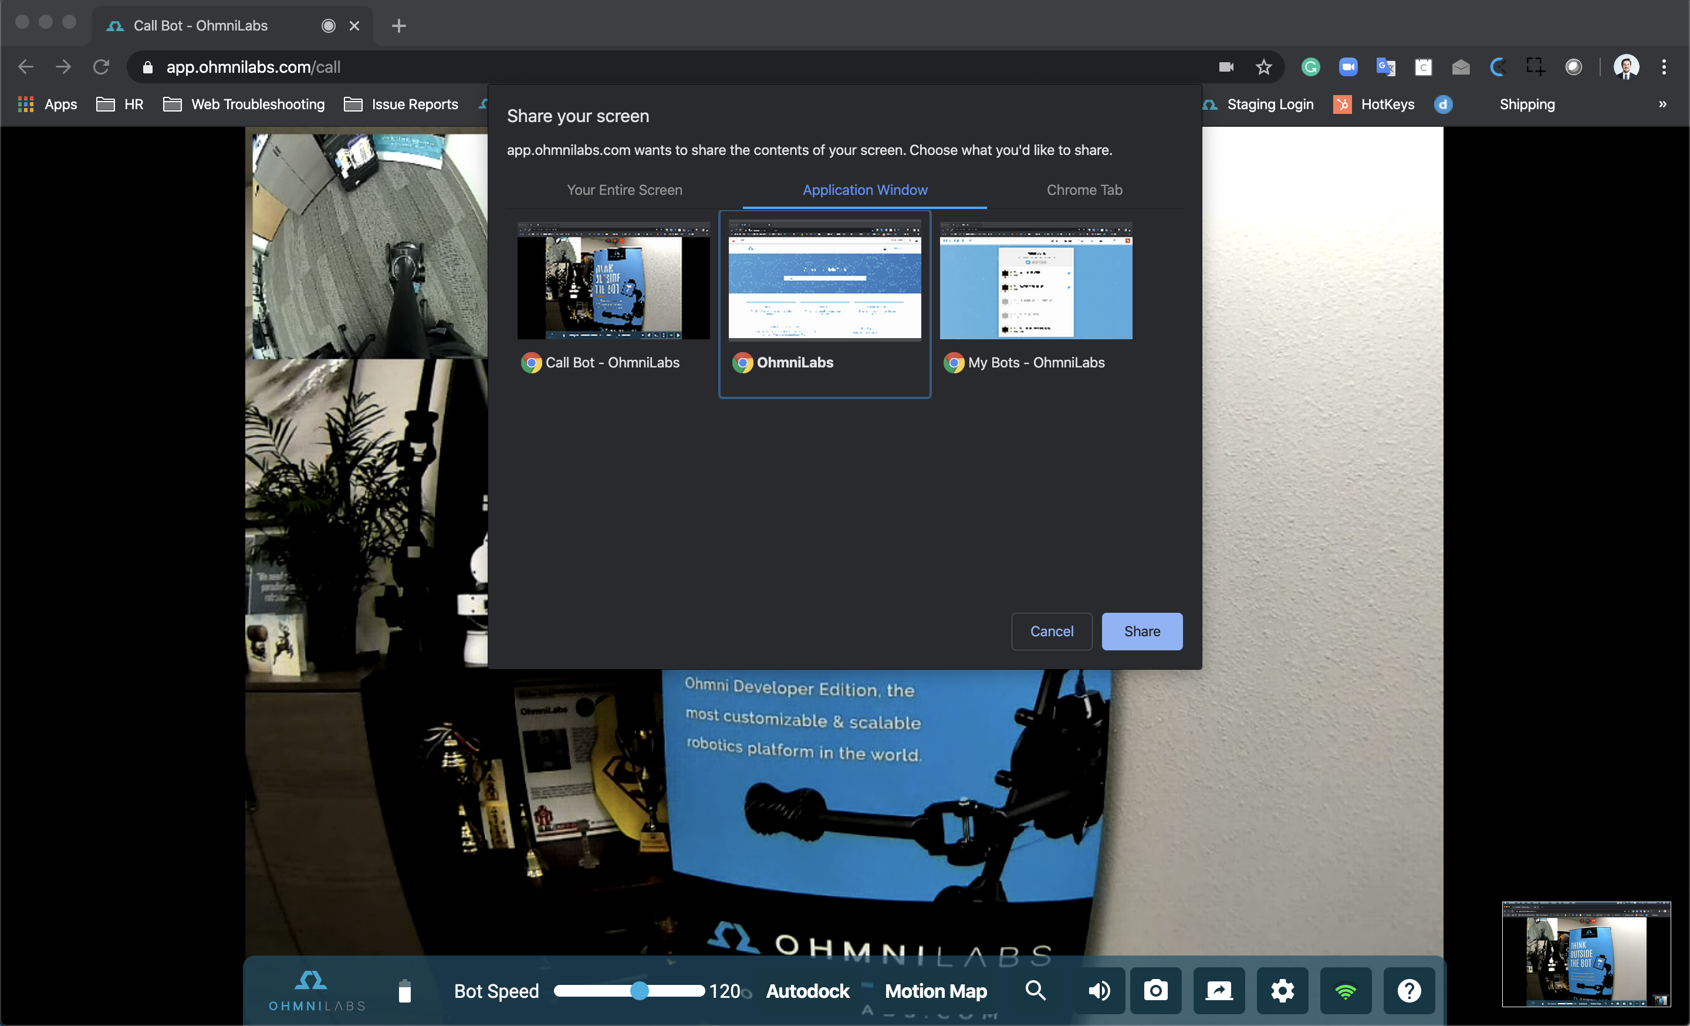Screen dimensions: 1690x1026
Task: Click the Call Bot - OhmniLabs browser tab
Action: [233, 25]
